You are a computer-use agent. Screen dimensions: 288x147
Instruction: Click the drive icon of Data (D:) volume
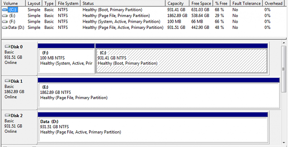point(5,28)
